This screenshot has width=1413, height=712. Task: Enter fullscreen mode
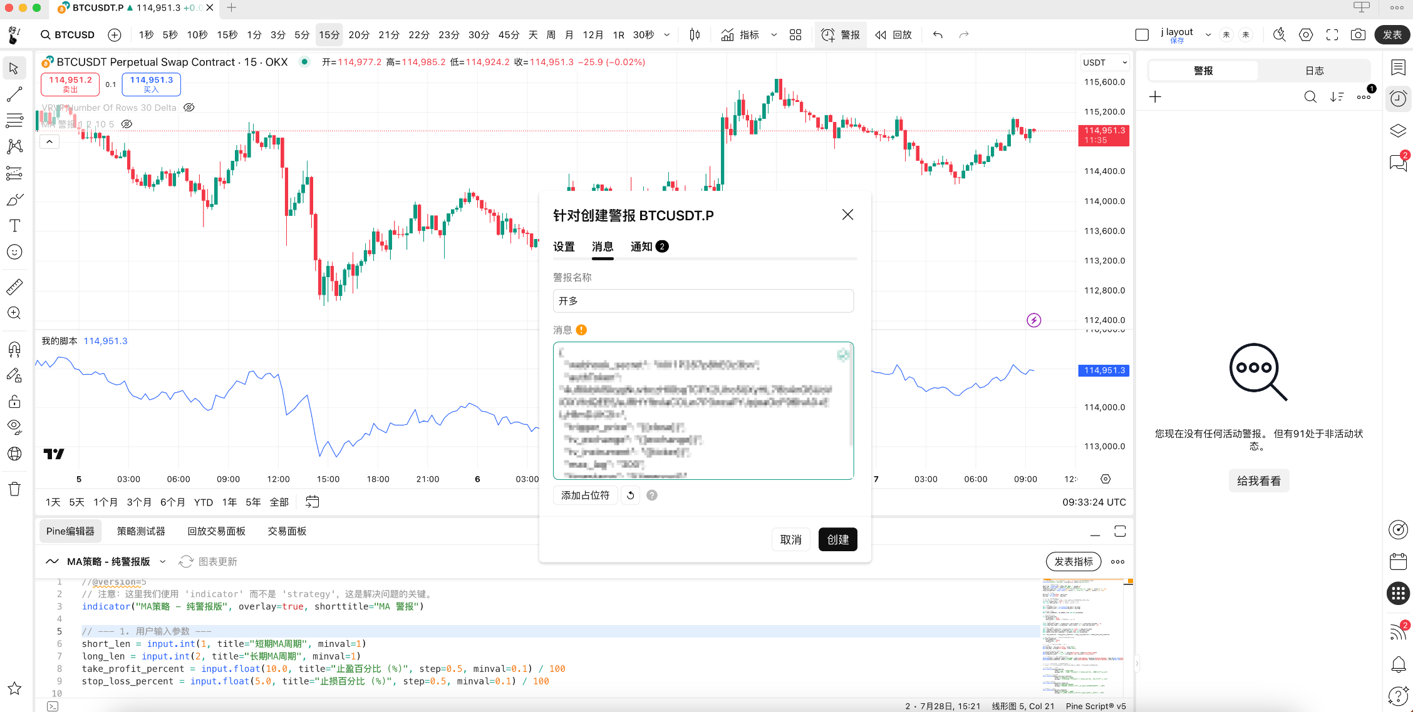pos(1332,35)
